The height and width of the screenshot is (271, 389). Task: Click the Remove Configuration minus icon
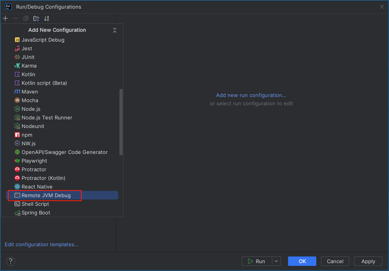click(x=15, y=18)
